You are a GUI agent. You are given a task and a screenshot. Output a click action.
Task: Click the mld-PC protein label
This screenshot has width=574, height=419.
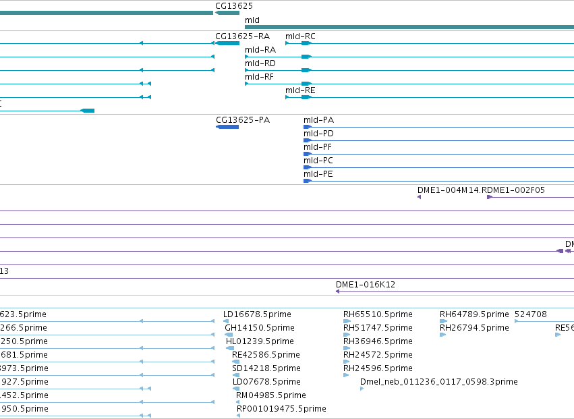click(318, 161)
